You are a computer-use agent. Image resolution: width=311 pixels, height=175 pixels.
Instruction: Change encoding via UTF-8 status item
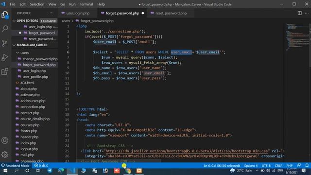pos(266,165)
